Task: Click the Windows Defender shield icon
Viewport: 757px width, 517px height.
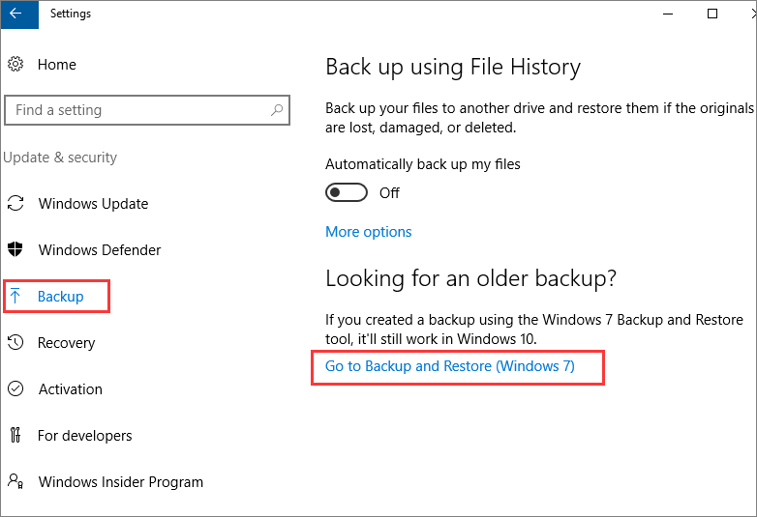Action: 15,250
